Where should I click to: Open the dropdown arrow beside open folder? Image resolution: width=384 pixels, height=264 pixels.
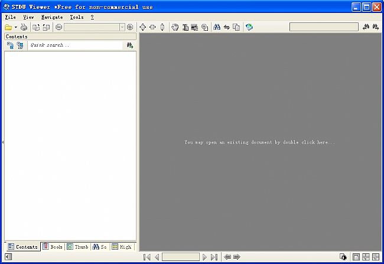pos(16,27)
